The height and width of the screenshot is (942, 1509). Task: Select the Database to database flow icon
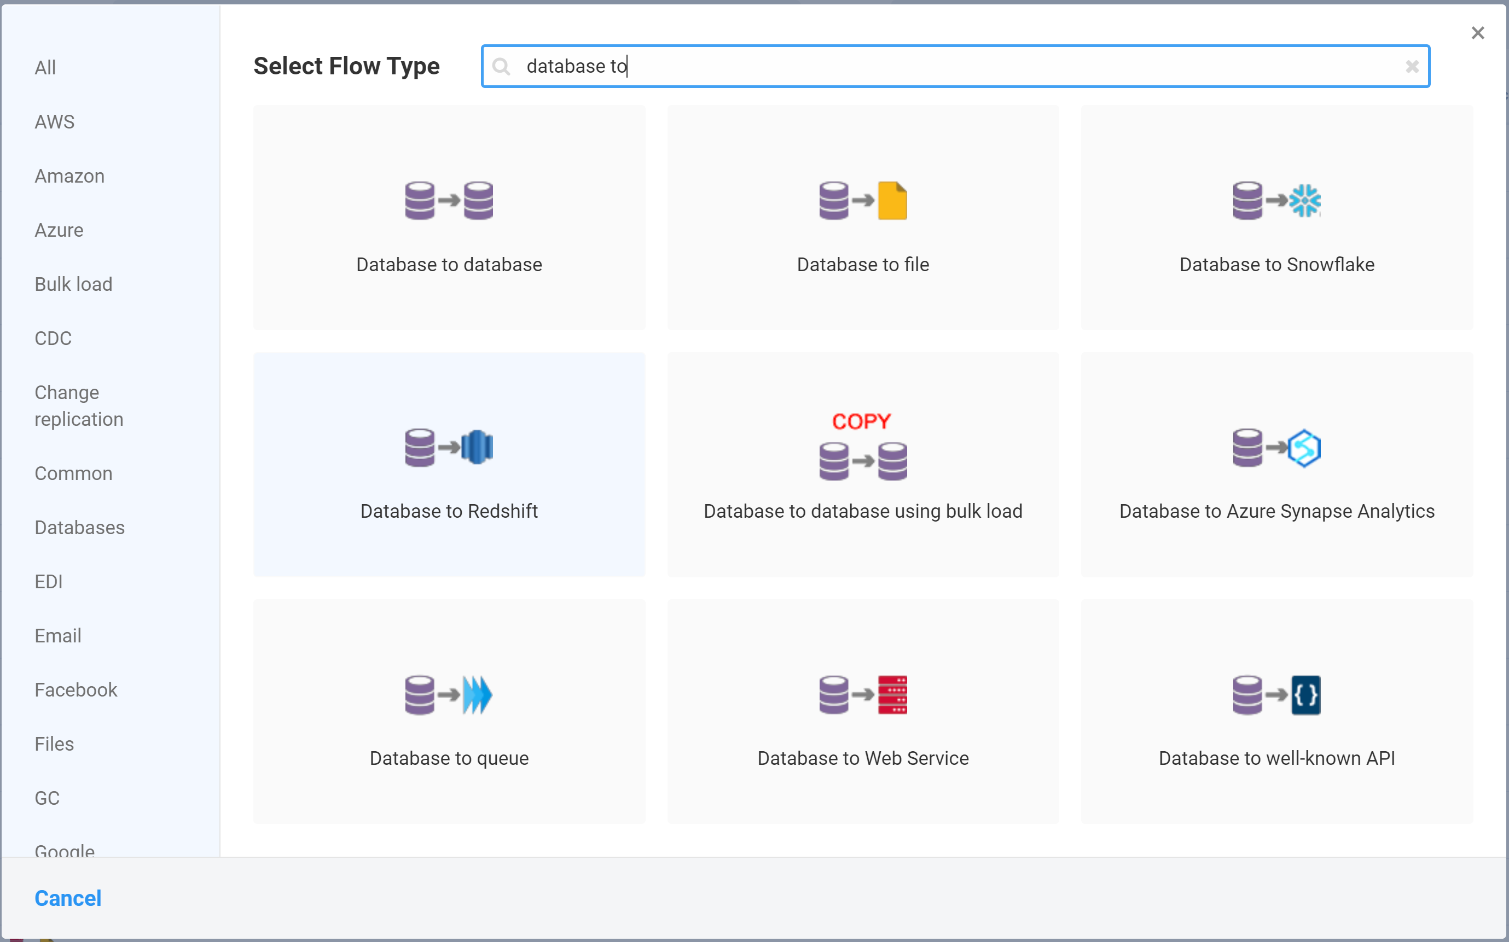coord(449,201)
